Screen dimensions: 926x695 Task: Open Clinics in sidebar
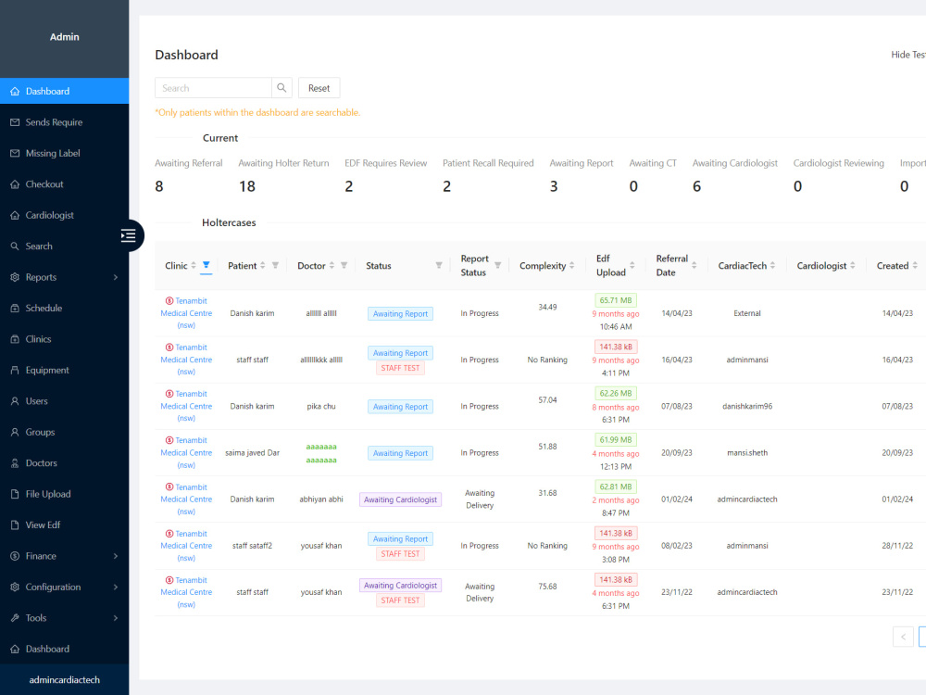click(65, 339)
